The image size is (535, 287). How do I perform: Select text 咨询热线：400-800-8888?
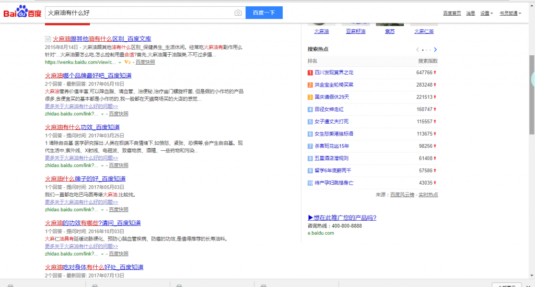[335, 226]
